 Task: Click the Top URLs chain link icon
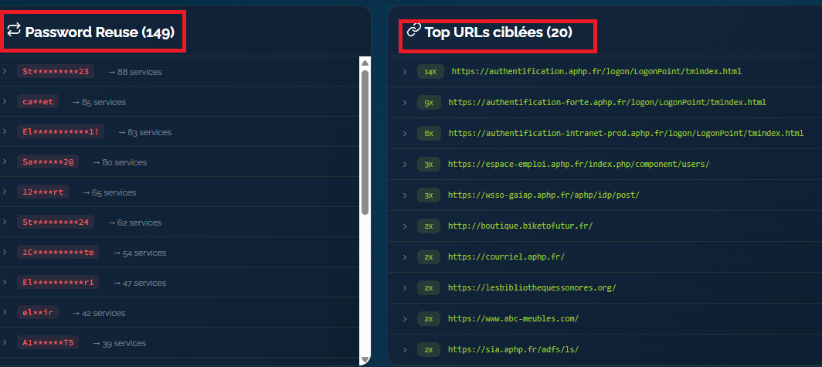coord(414,30)
